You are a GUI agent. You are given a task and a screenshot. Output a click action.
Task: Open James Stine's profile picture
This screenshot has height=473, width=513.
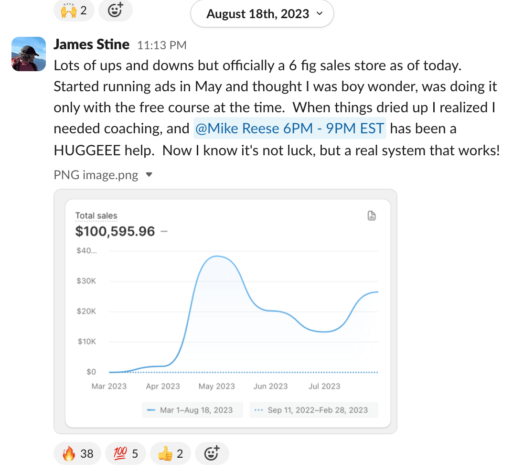29,54
